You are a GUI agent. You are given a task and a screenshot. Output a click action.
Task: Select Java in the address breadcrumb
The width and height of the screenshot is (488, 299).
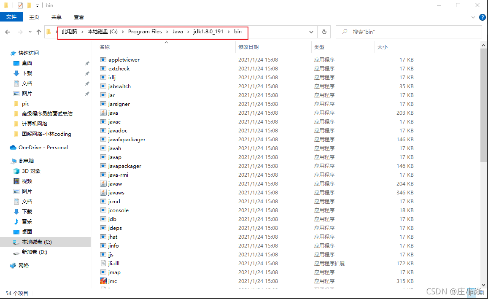pyautogui.click(x=178, y=32)
